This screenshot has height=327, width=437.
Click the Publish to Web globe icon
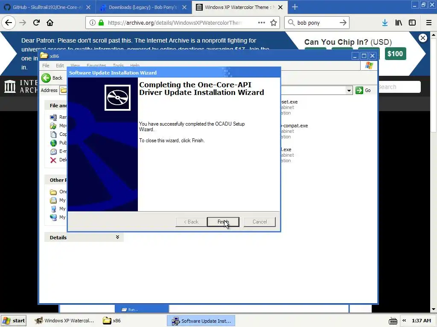[x=53, y=143]
